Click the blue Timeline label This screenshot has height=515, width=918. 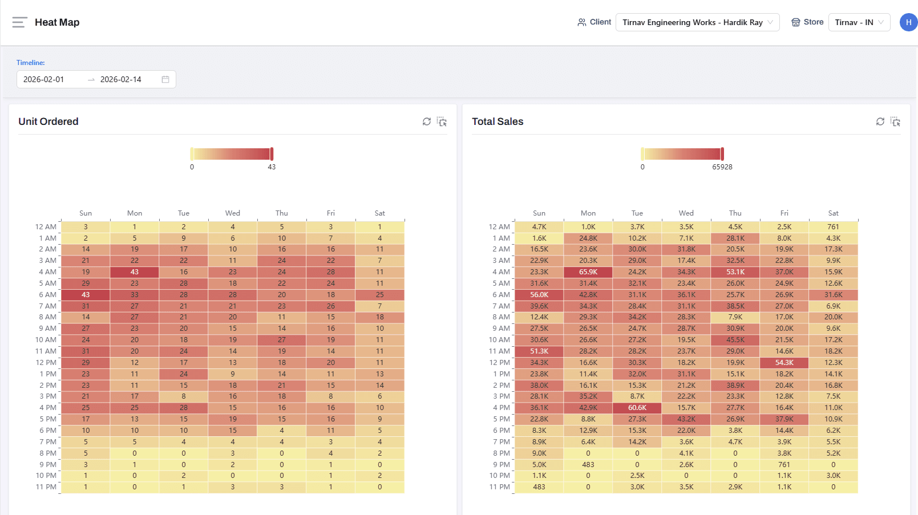point(30,62)
